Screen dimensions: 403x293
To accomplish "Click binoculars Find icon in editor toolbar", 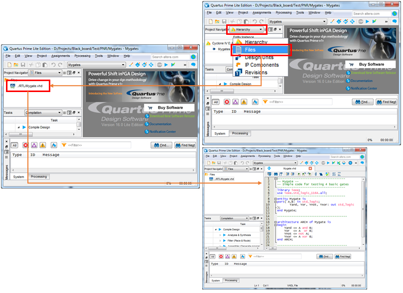I will tap(275, 174).
